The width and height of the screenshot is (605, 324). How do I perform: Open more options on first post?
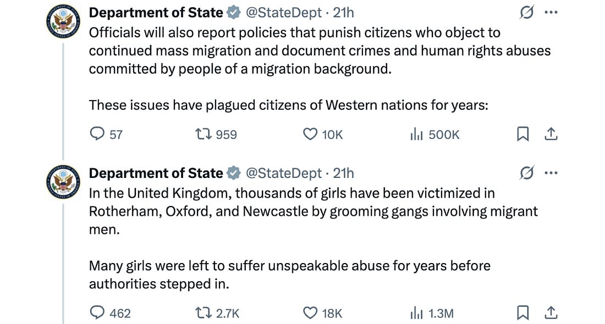pos(551,12)
